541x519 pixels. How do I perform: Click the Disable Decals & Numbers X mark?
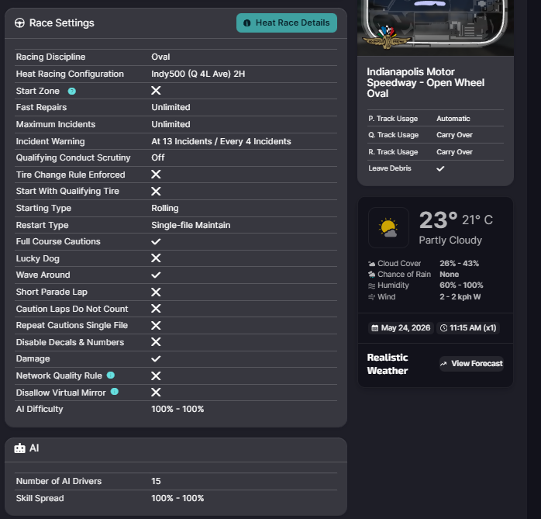(156, 342)
